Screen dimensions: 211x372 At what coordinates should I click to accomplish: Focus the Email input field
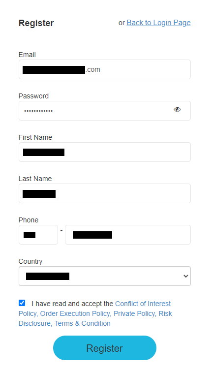coord(105,69)
